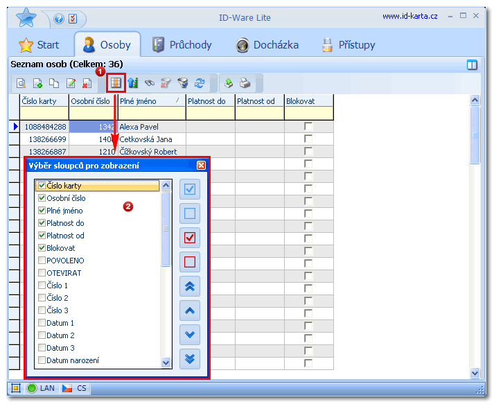Click the Plné jméno filter field

coord(152,113)
